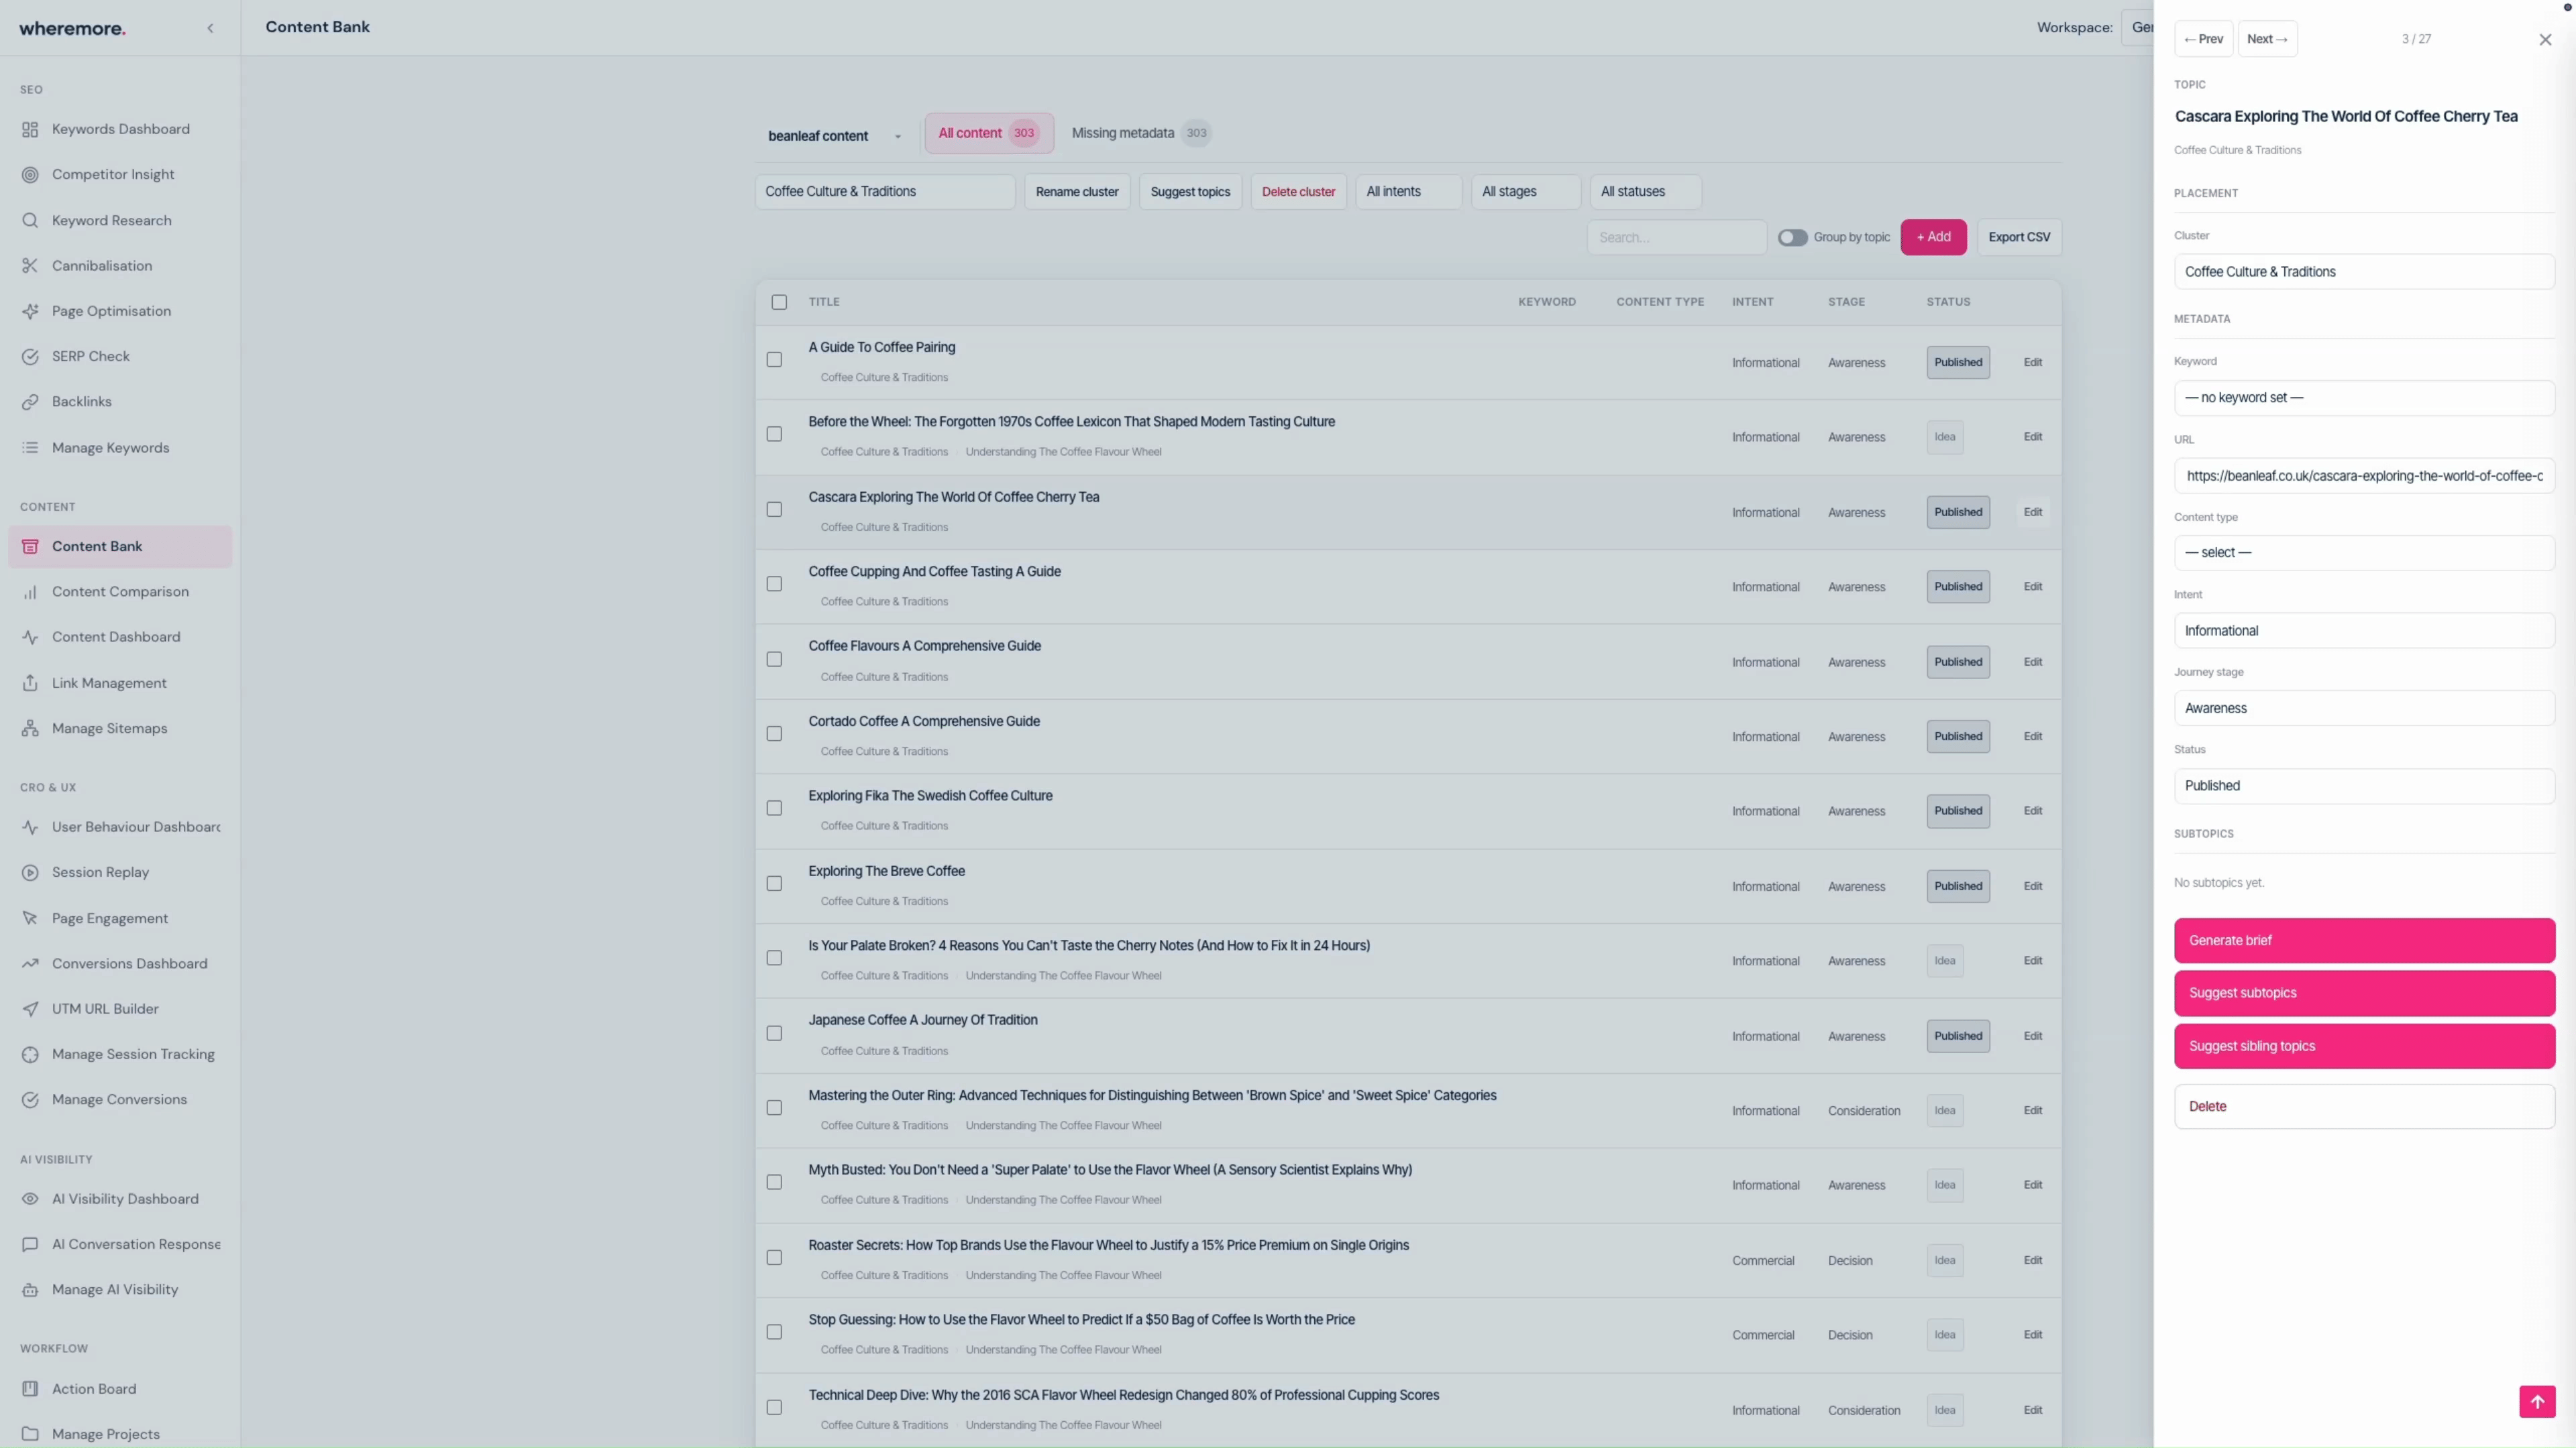The height and width of the screenshot is (1448, 2576).
Task: Click the Manage Session Tracking icon
Action: pos(30,1053)
